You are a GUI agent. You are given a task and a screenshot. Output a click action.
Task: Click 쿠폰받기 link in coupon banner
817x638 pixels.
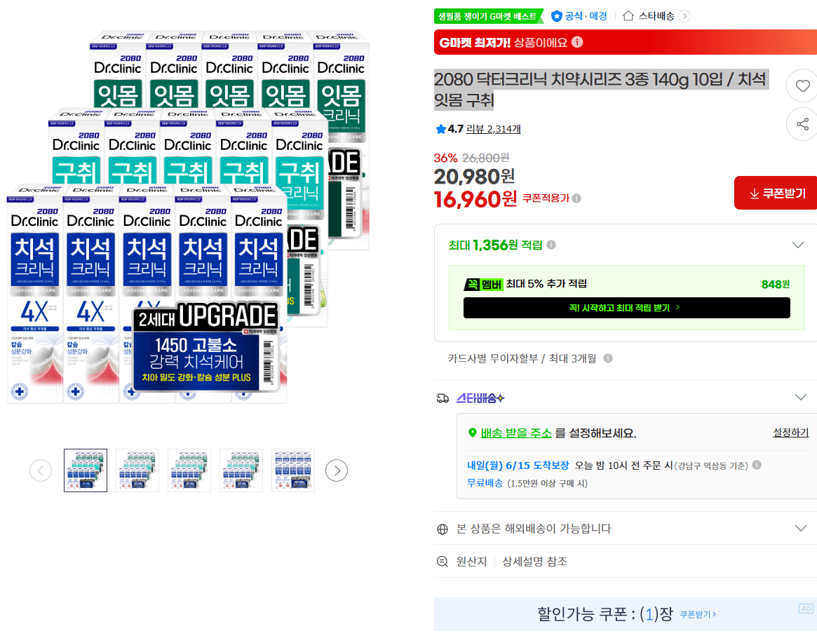point(698,615)
